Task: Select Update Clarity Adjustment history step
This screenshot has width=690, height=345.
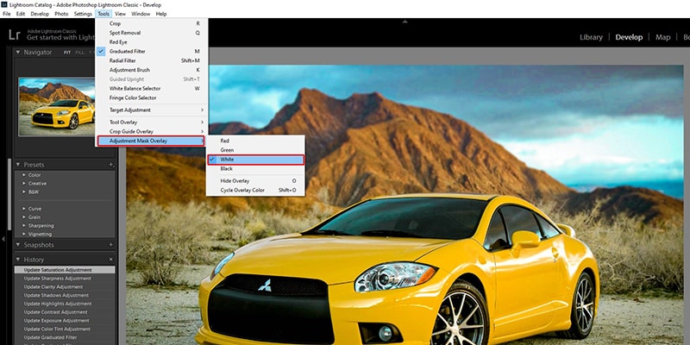Action: pyautogui.click(x=65, y=287)
